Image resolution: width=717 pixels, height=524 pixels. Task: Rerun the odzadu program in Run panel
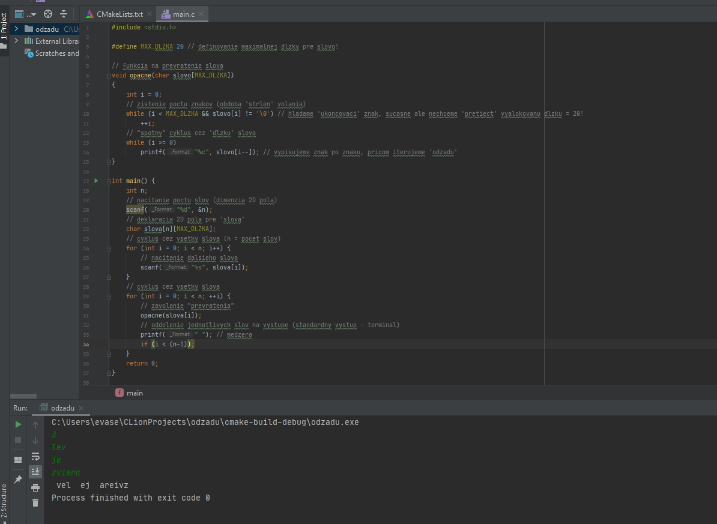pyautogui.click(x=18, y=424)
